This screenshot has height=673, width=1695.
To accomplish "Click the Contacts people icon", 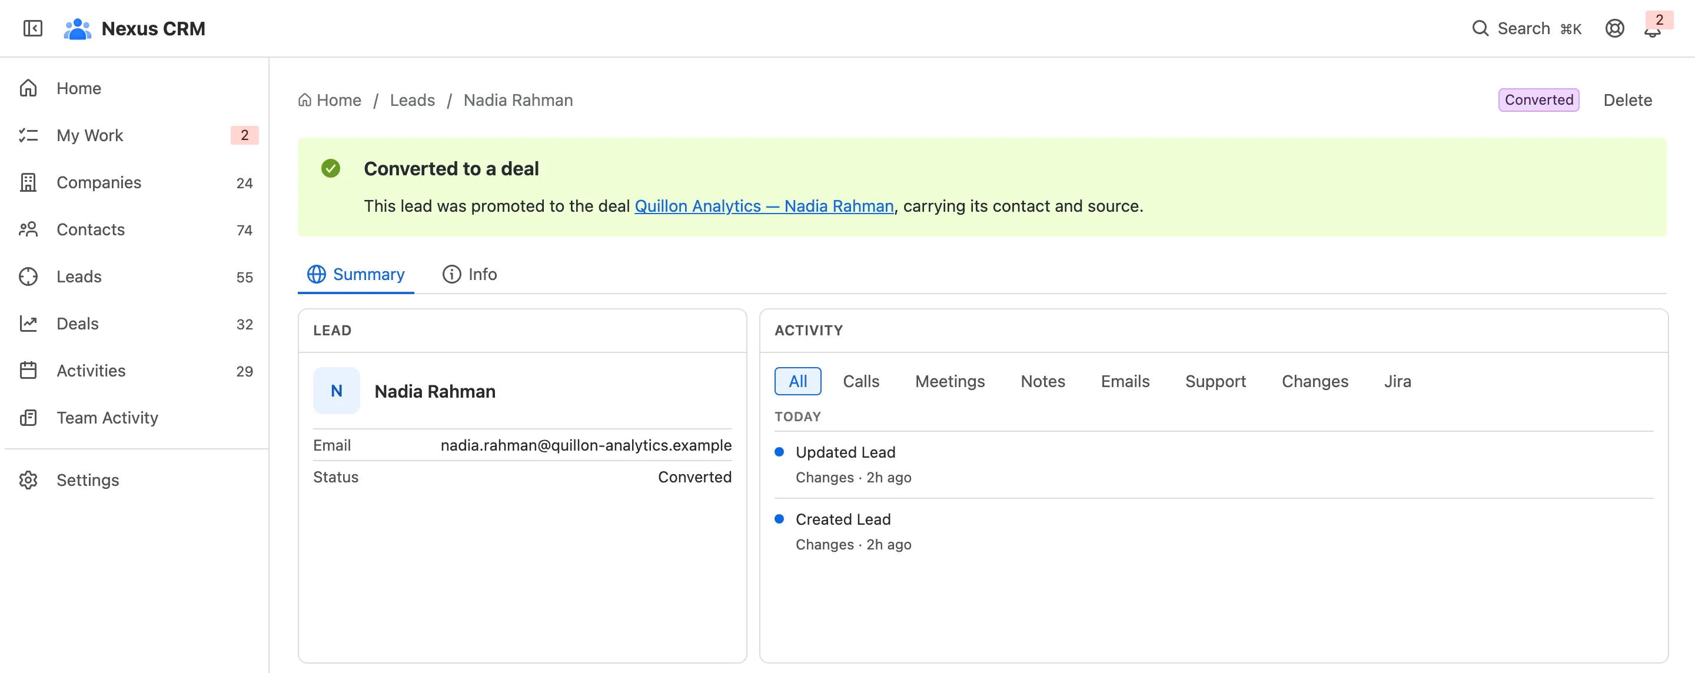I will point(28,229).
